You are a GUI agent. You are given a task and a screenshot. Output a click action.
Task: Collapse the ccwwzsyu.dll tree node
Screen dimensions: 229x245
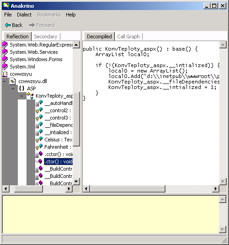[5, 81]
